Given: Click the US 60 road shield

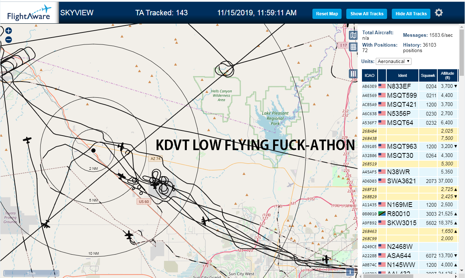Looking at the screenshot, I should pyautogui.click(x=144, y=201).
